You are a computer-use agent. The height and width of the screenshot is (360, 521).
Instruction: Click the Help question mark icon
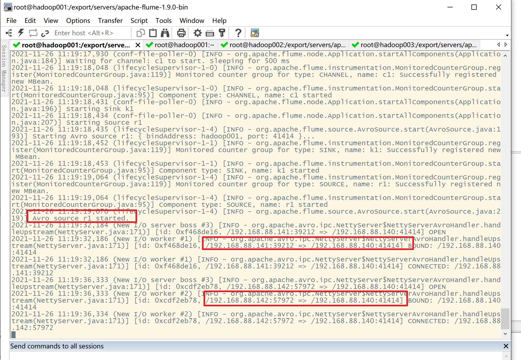[x=238, y=33]
